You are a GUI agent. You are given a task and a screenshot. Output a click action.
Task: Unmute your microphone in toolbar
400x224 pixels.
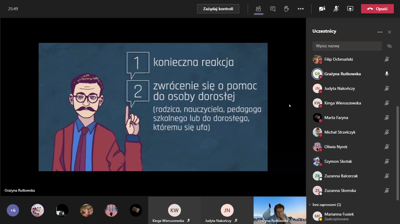click(x=336, y=8)
